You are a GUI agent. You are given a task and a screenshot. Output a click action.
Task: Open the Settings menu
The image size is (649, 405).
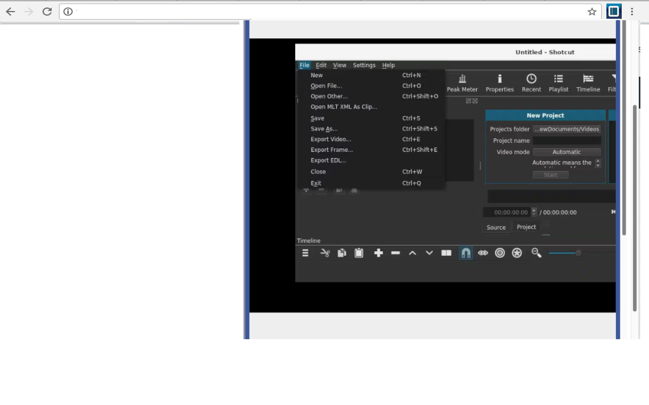[x=364, y=65]
